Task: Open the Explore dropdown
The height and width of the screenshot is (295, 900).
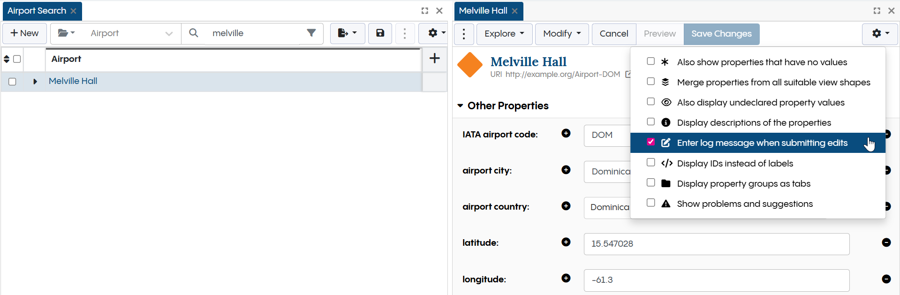Action: point(504,33)
